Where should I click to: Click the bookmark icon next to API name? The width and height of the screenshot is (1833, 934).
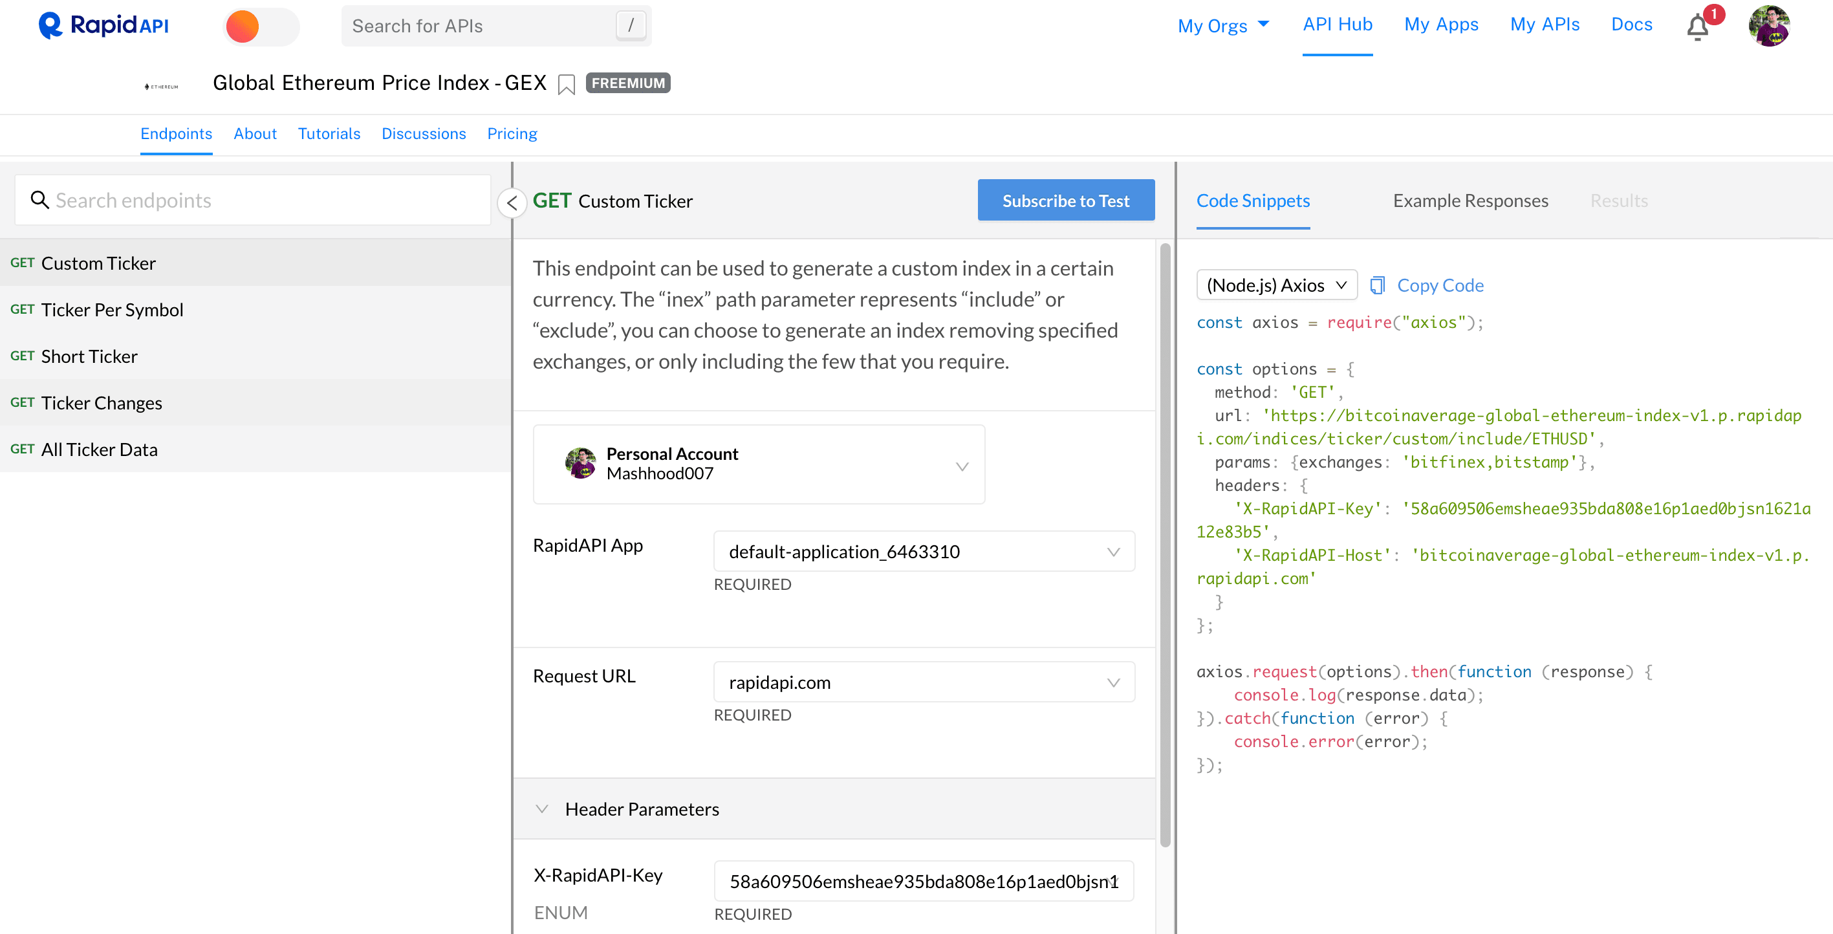coord(568,83)
